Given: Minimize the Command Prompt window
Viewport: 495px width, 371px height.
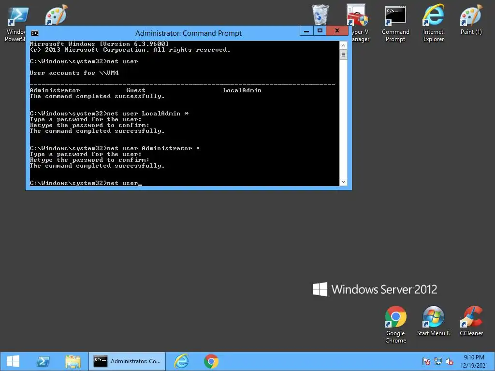Looking at the screenshot, I should point(306,30).
